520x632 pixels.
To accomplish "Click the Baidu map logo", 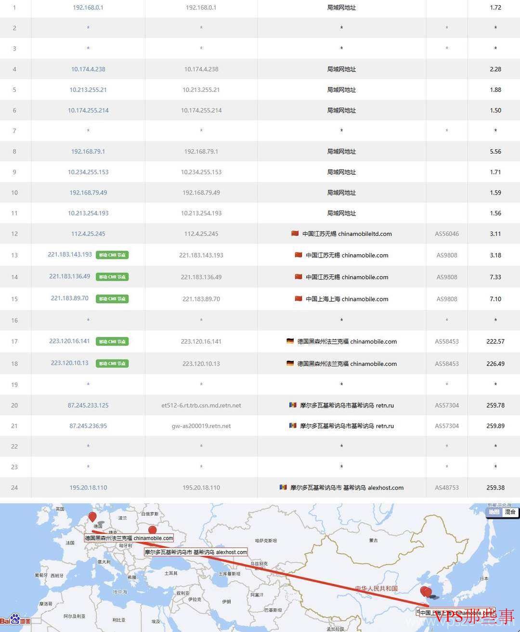I will [x=15, y=620].
